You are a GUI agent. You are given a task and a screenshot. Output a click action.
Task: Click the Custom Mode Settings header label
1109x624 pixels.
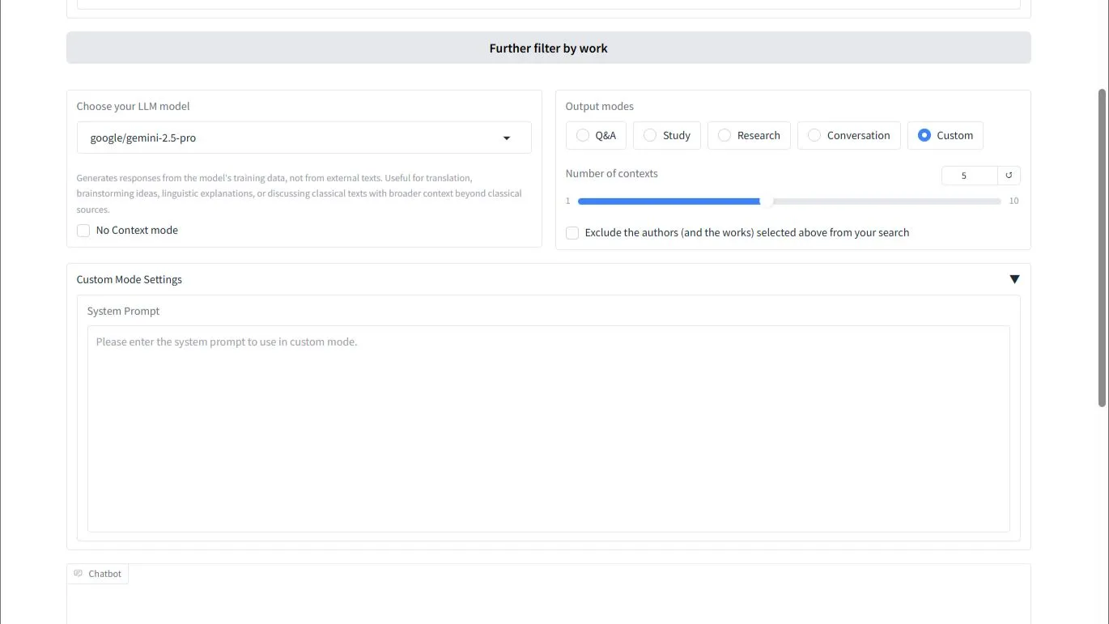tap(130, 279)
